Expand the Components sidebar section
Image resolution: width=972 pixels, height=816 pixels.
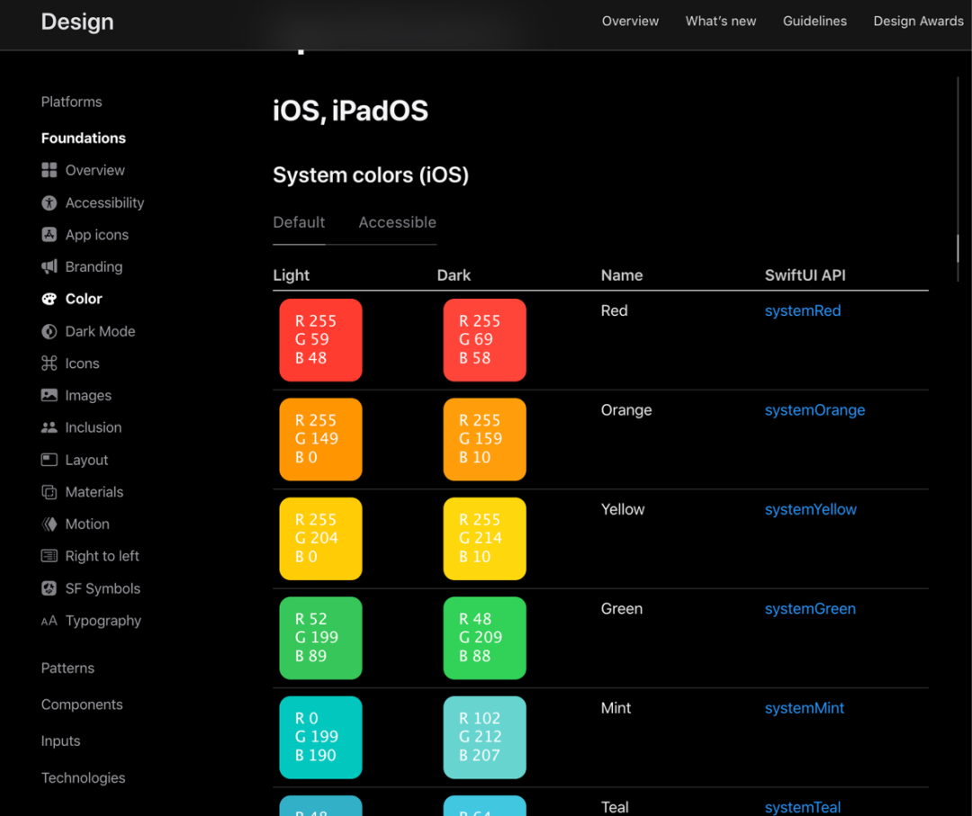[x=82, y=704]
